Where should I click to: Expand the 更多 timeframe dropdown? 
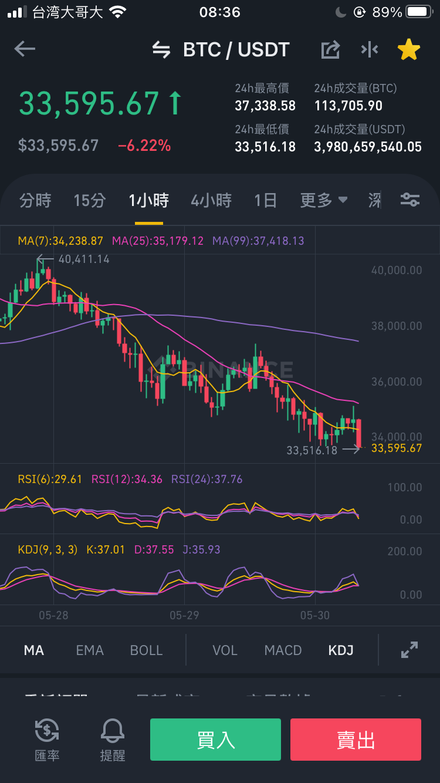pyautogui.click(x=324, y=201)
